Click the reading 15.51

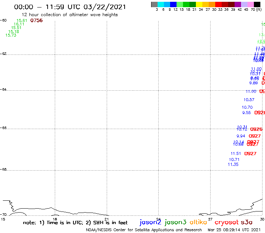16,28
